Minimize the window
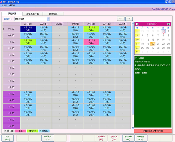Screen dimensions: 175x142 pos(167,2)
